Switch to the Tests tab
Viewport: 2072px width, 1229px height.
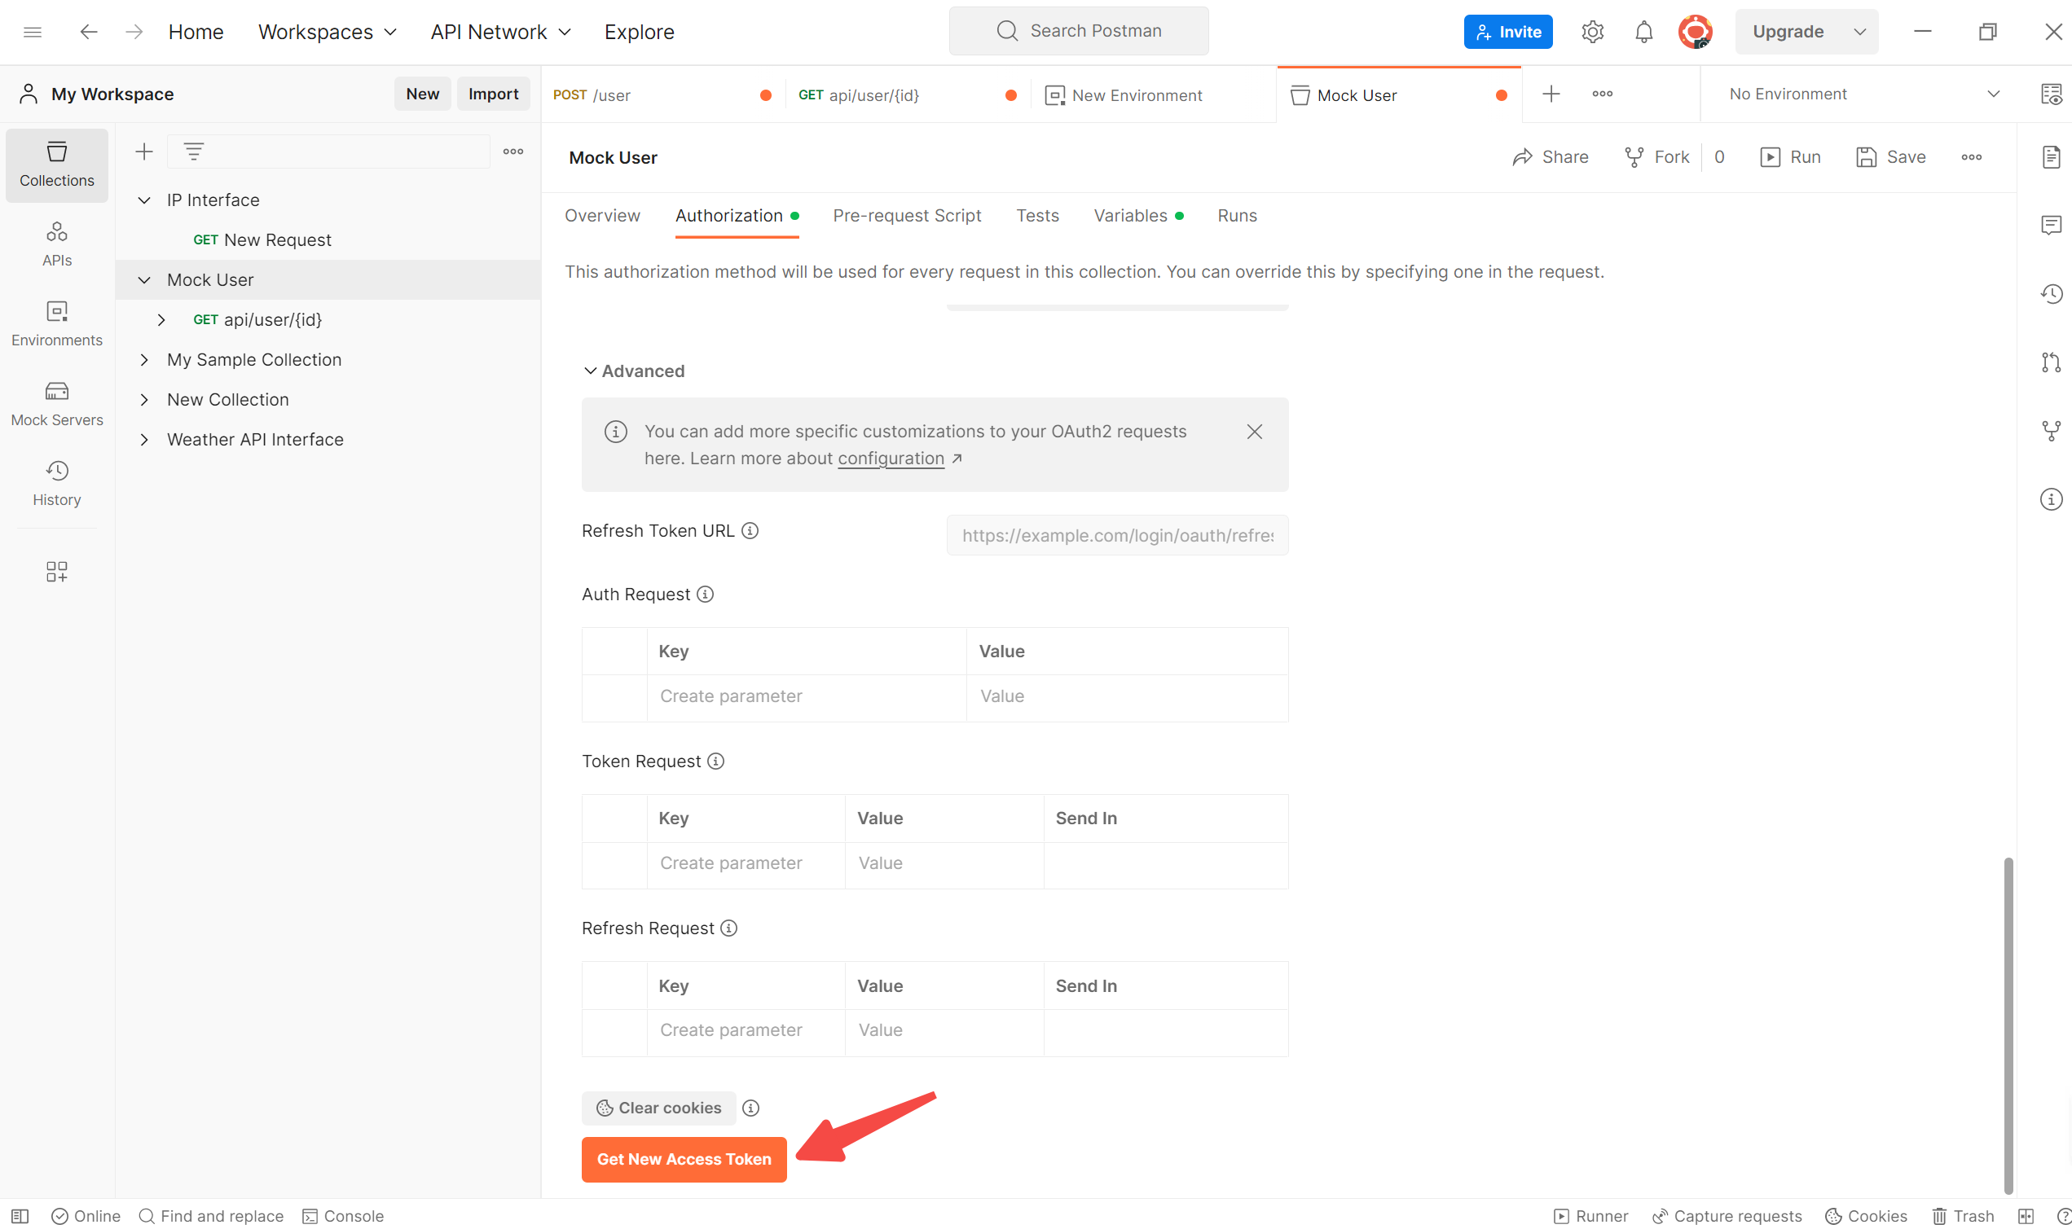point(1037,215)
